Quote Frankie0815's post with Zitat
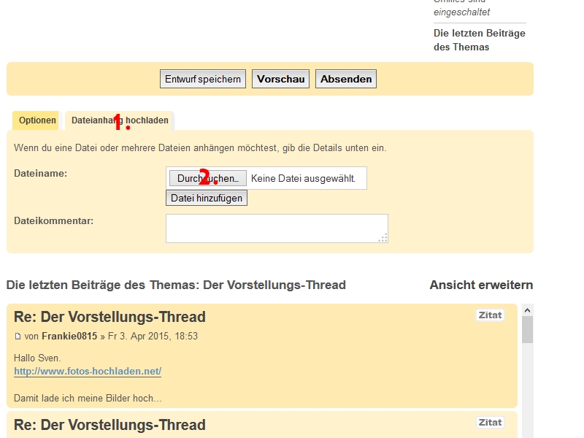584x438 pixels. pos(490,315)
